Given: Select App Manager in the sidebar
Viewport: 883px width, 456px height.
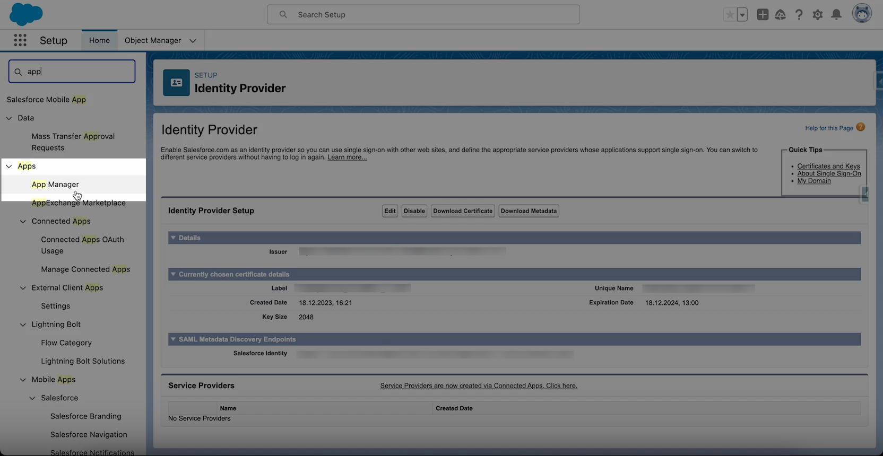Looking at the screenshot, I should tap(55, 185).
